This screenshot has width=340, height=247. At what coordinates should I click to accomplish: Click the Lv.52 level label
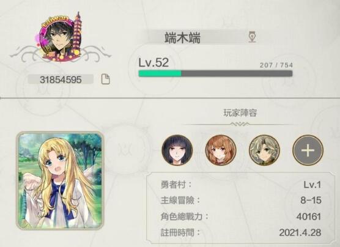click(153, 62)
